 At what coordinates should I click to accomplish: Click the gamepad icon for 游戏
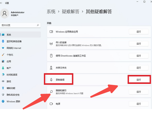pyautogui.click(x=3, y=81)
